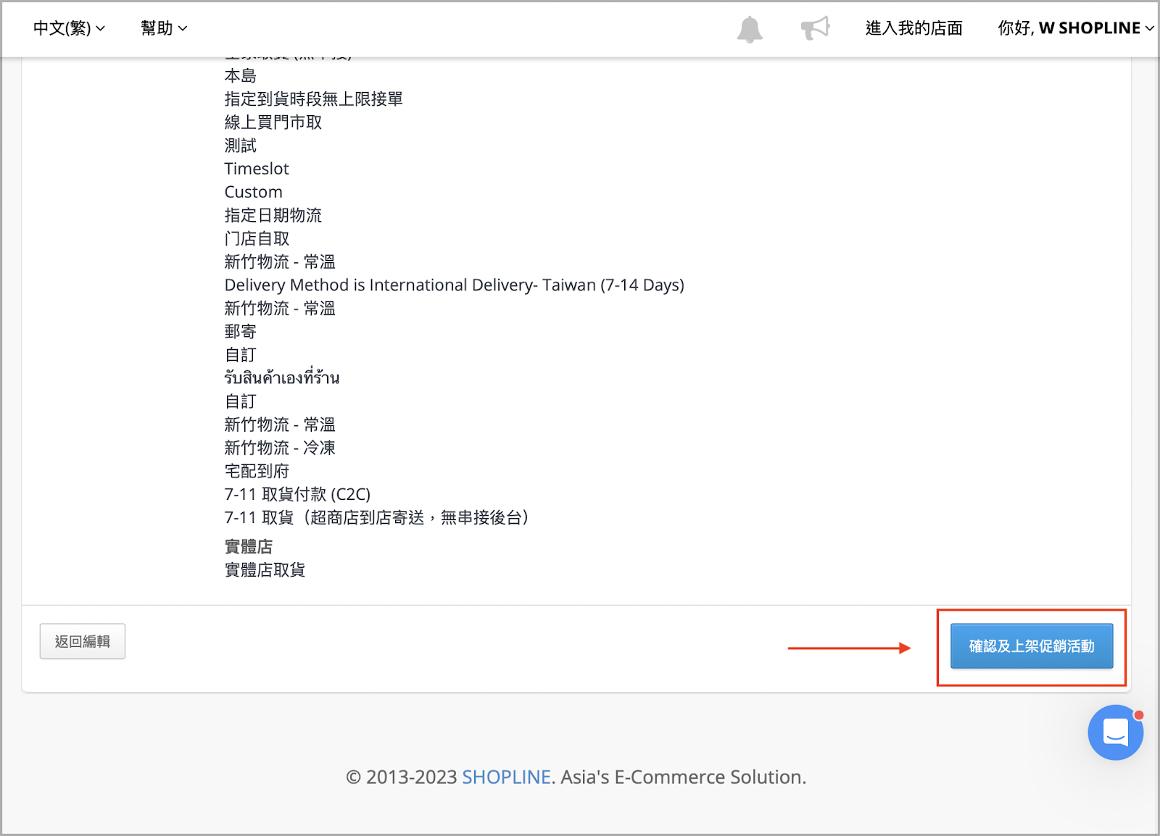Select 指定到貨時段無上限接單 text
This screenshot has height=836, width=1160.
point(313,99)
